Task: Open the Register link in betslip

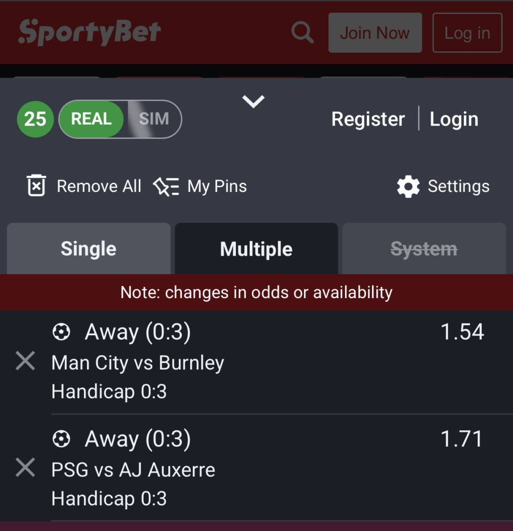Action: pyautogui.click(x=368, y=119)
